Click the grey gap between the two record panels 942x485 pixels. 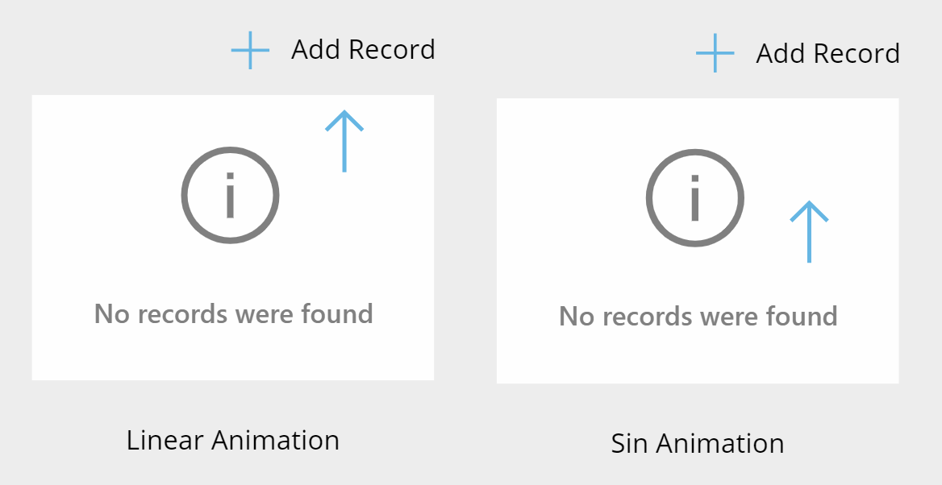[x=465, y=240]
